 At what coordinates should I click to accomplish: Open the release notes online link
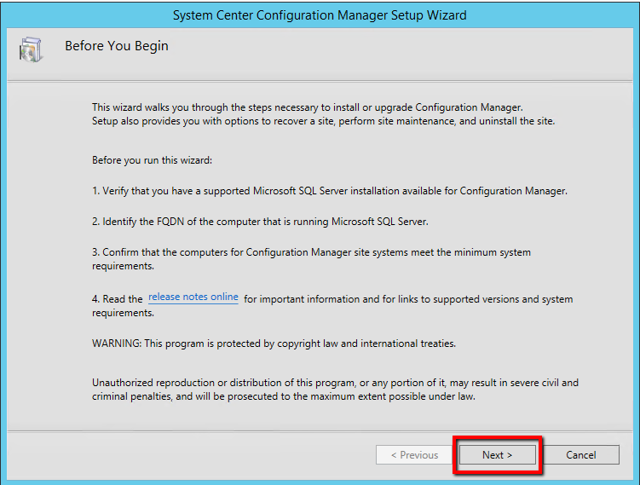click(193, 297)
